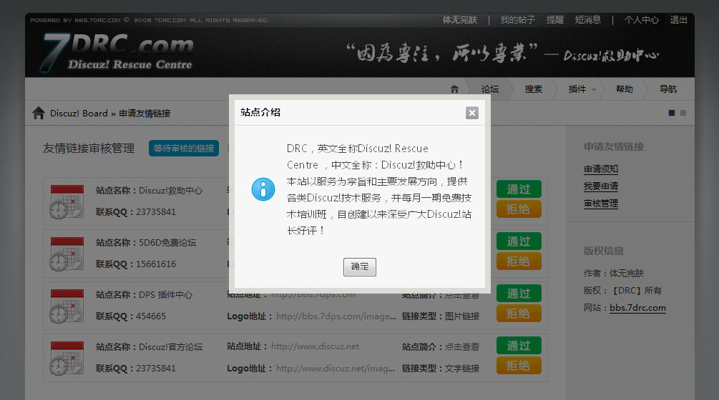719x400 pixels.
Task: Close the 站点介绍 dialog
Action: 472,113
